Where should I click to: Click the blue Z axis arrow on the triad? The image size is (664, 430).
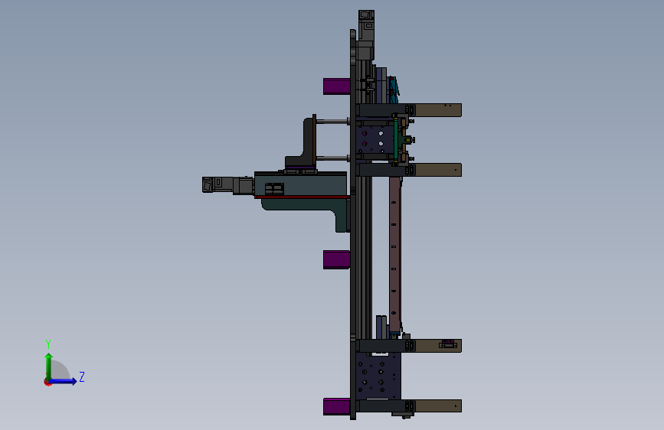click(x=64, y=381)
